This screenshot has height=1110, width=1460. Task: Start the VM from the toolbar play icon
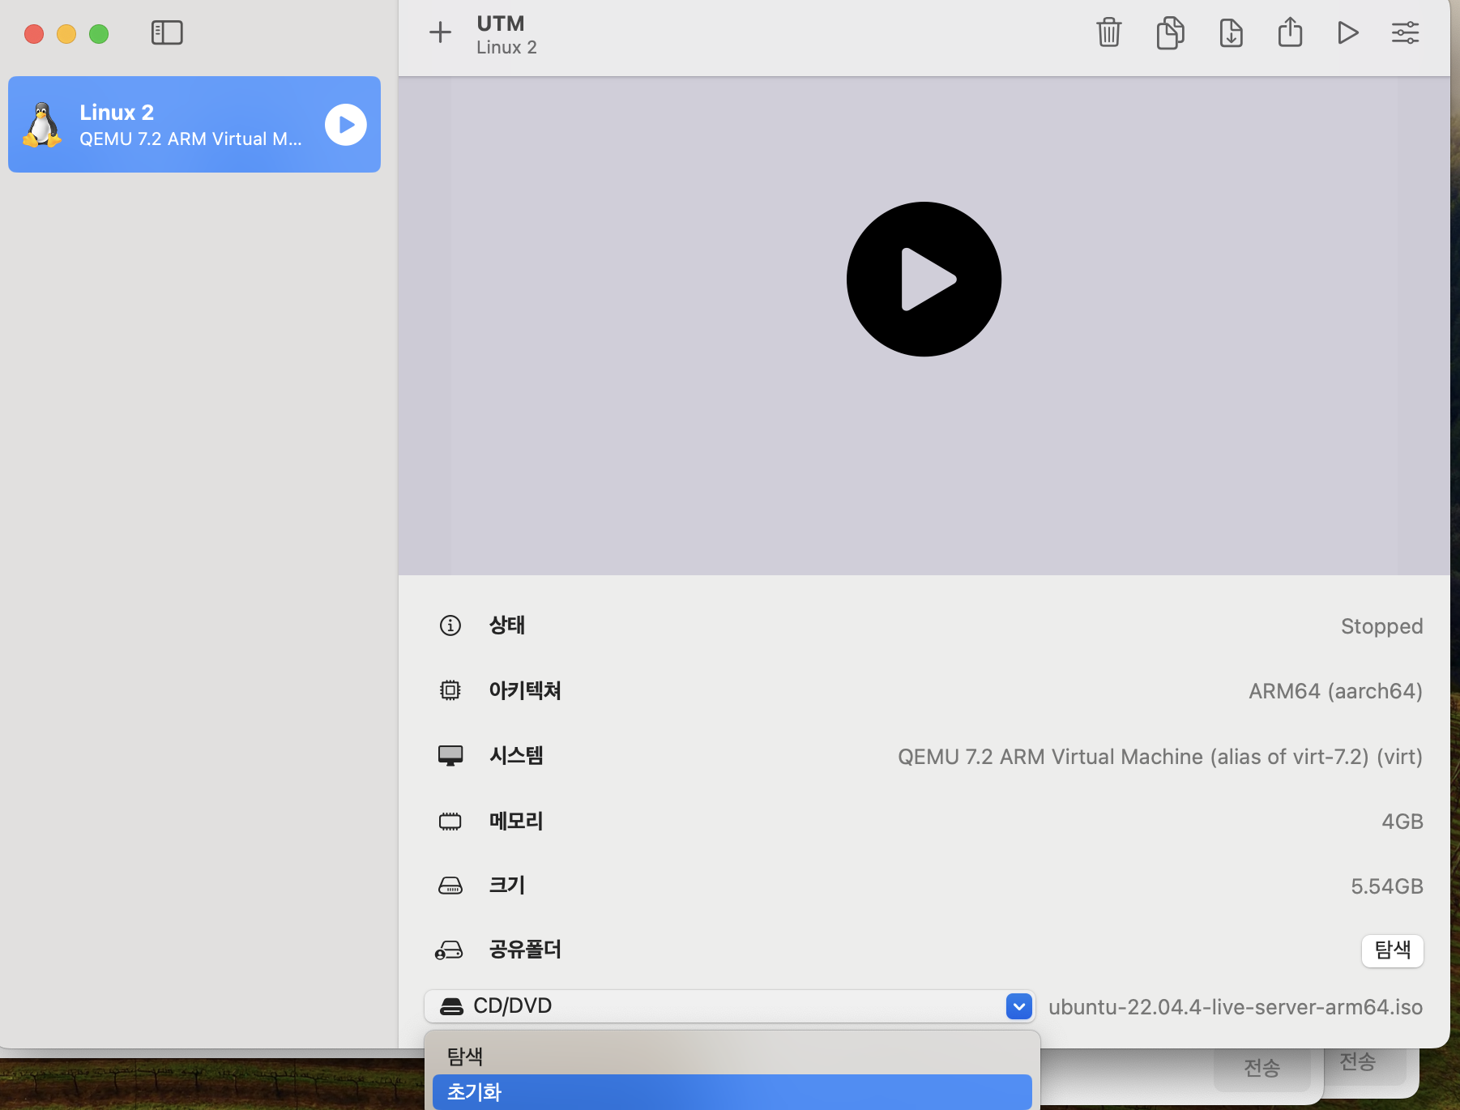[1347, 32]
